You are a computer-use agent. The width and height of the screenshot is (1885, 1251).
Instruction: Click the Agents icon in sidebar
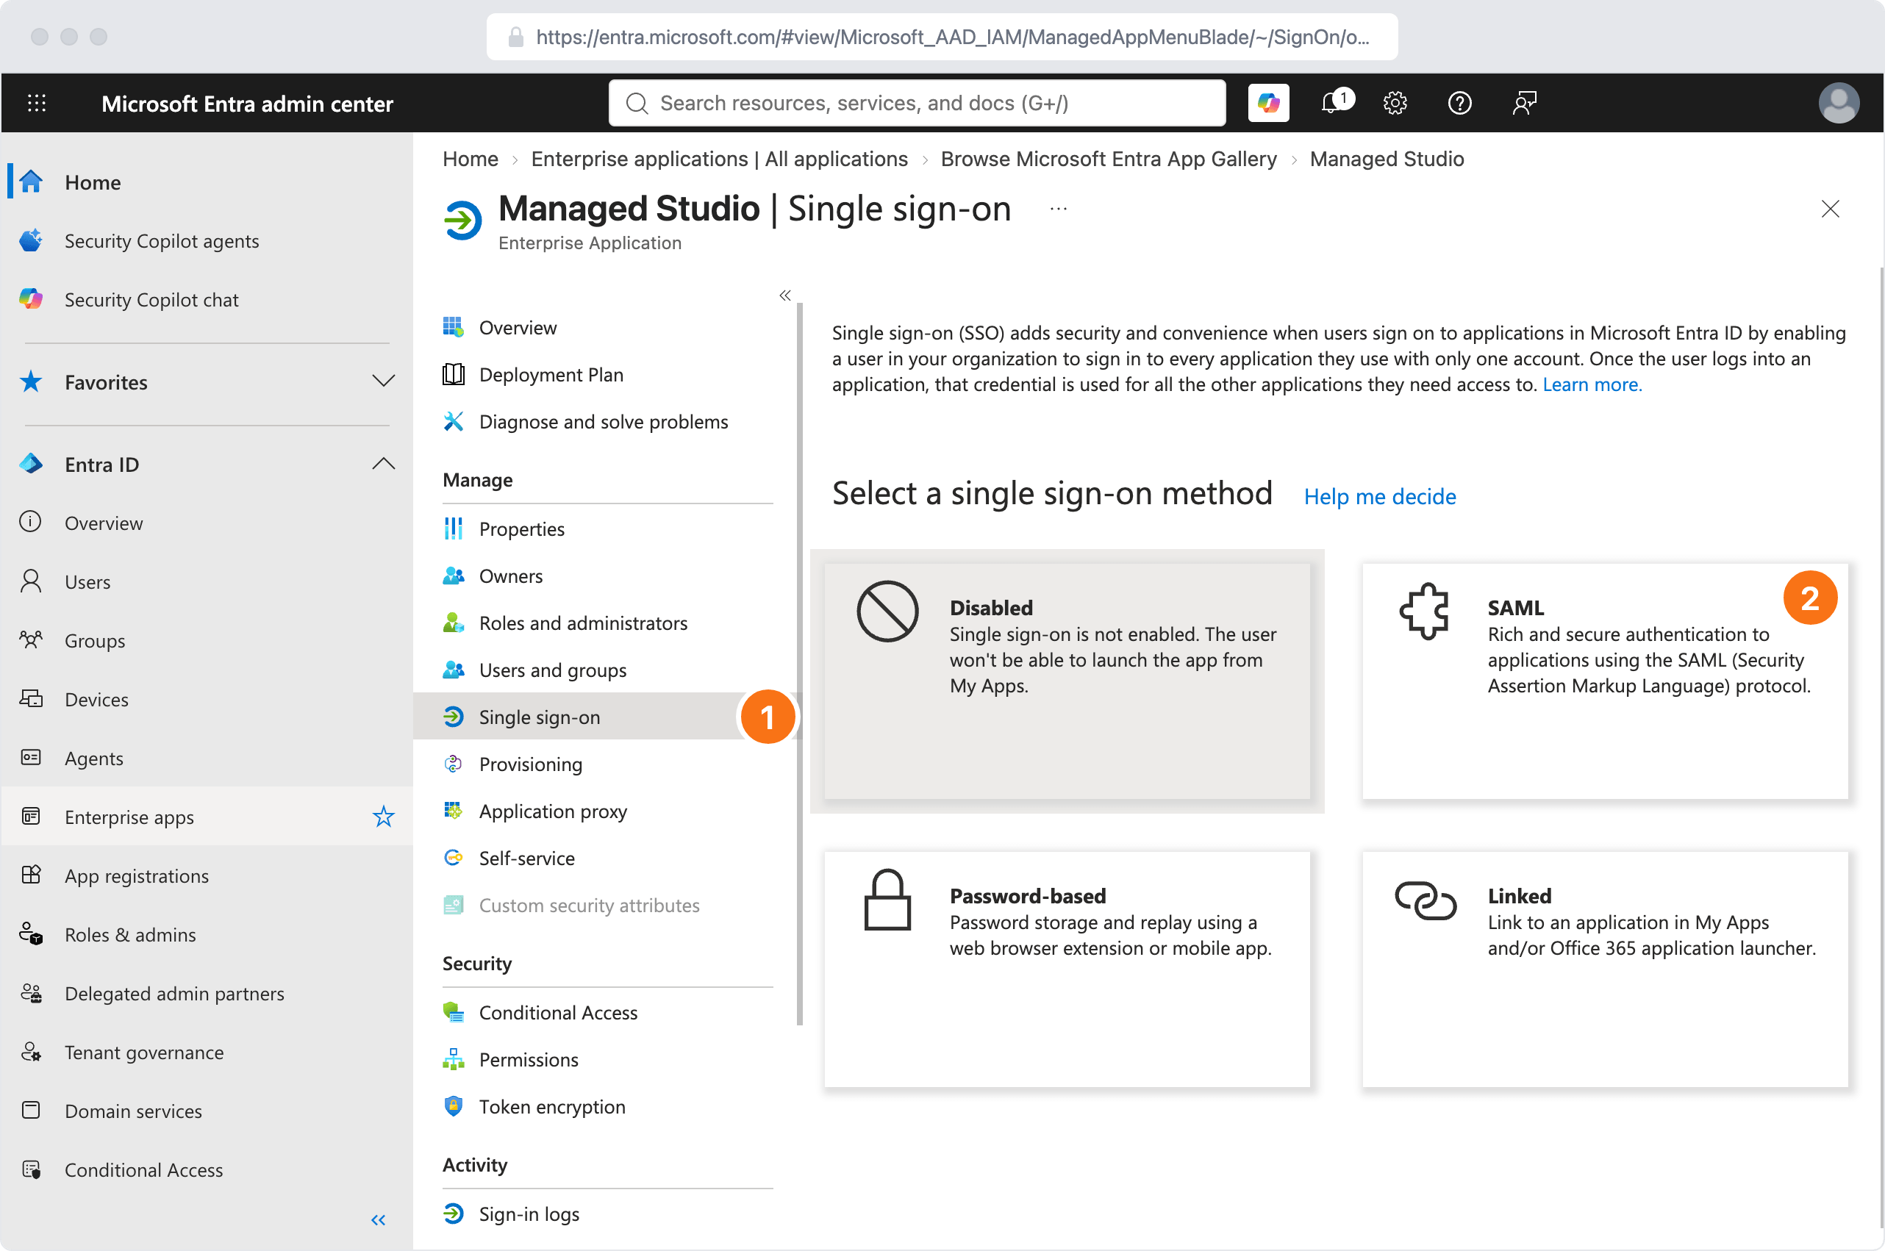(31, 757)
